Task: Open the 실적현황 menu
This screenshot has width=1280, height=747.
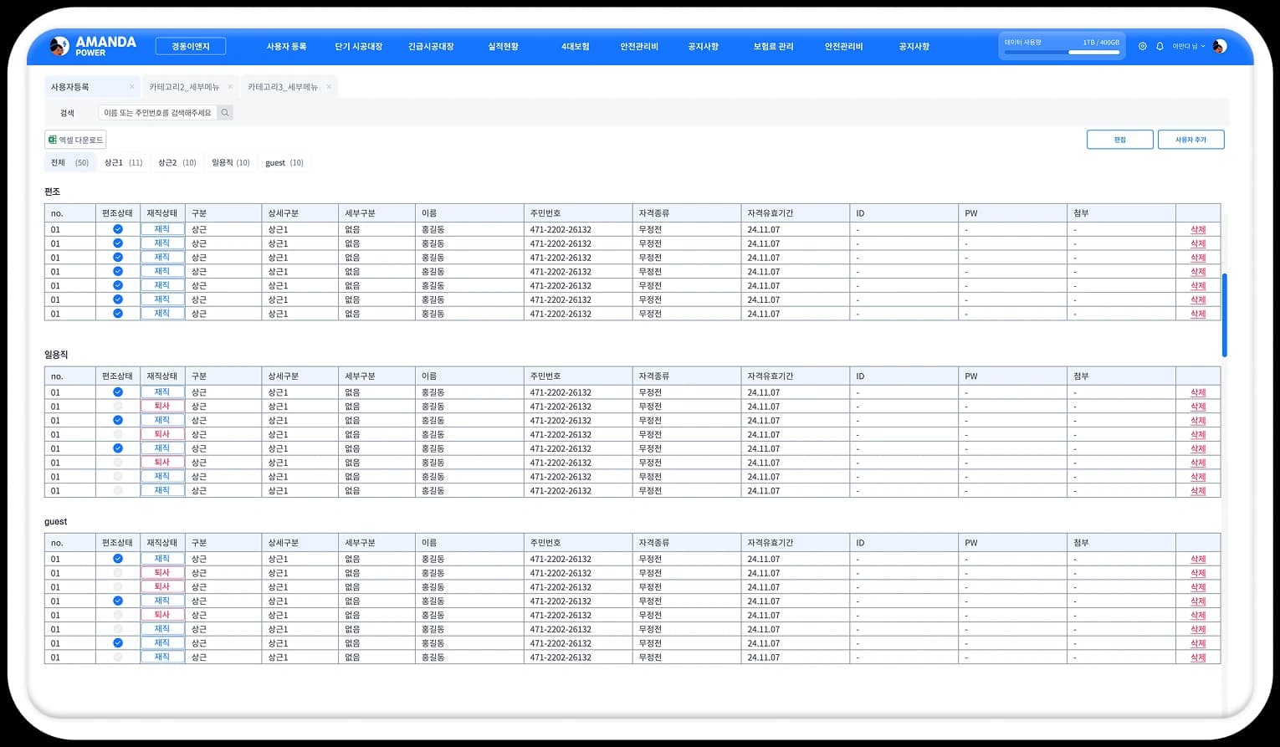Action: coord(503,47)
